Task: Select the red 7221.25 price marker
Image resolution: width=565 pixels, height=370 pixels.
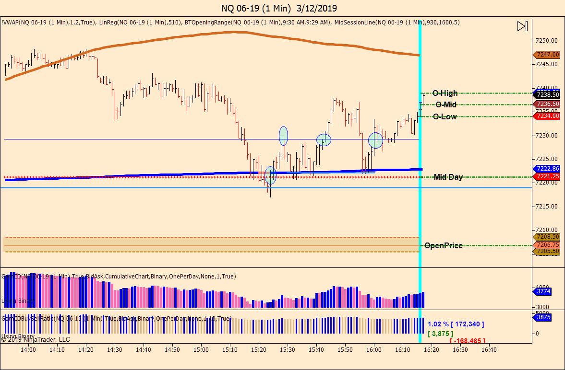Action: click(546, 176)
